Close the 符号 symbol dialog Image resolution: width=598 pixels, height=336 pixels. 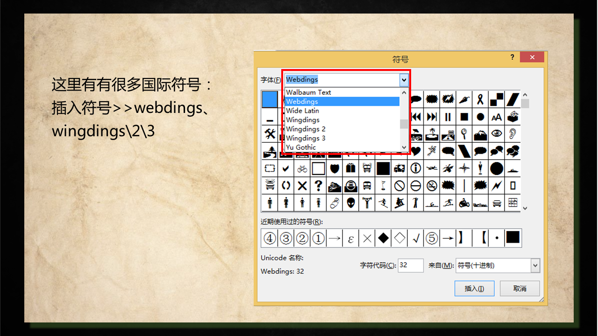[x=532, y=57]
